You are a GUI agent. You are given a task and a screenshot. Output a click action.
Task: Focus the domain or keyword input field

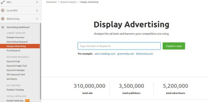pos(119,46)
